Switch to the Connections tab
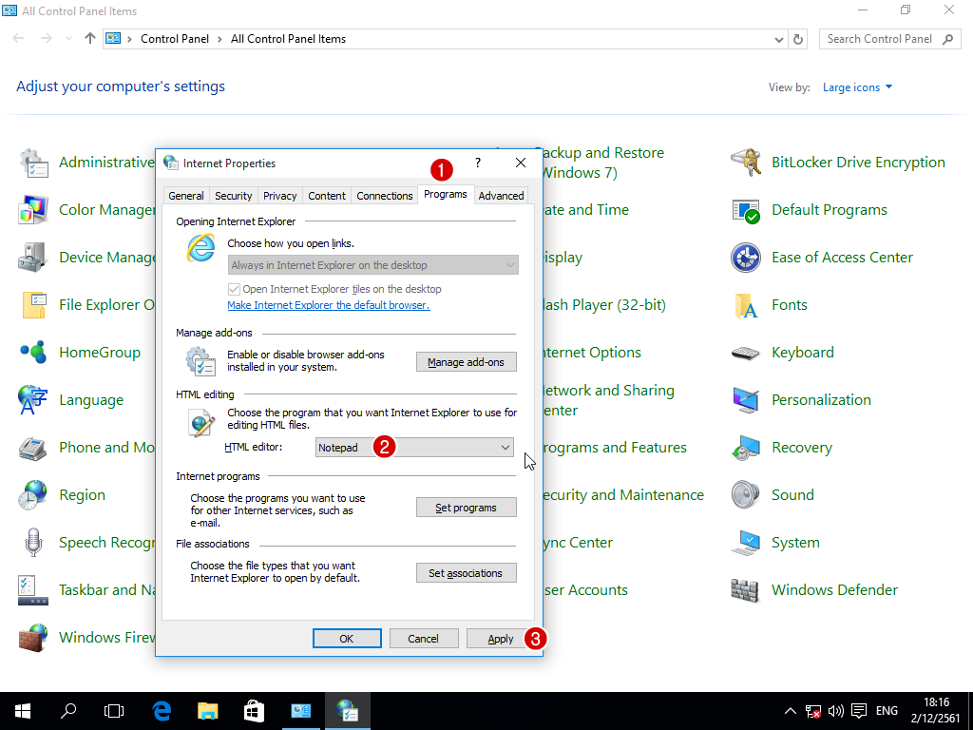This screenshot has height=730, width=973. [x=385, y=196]
